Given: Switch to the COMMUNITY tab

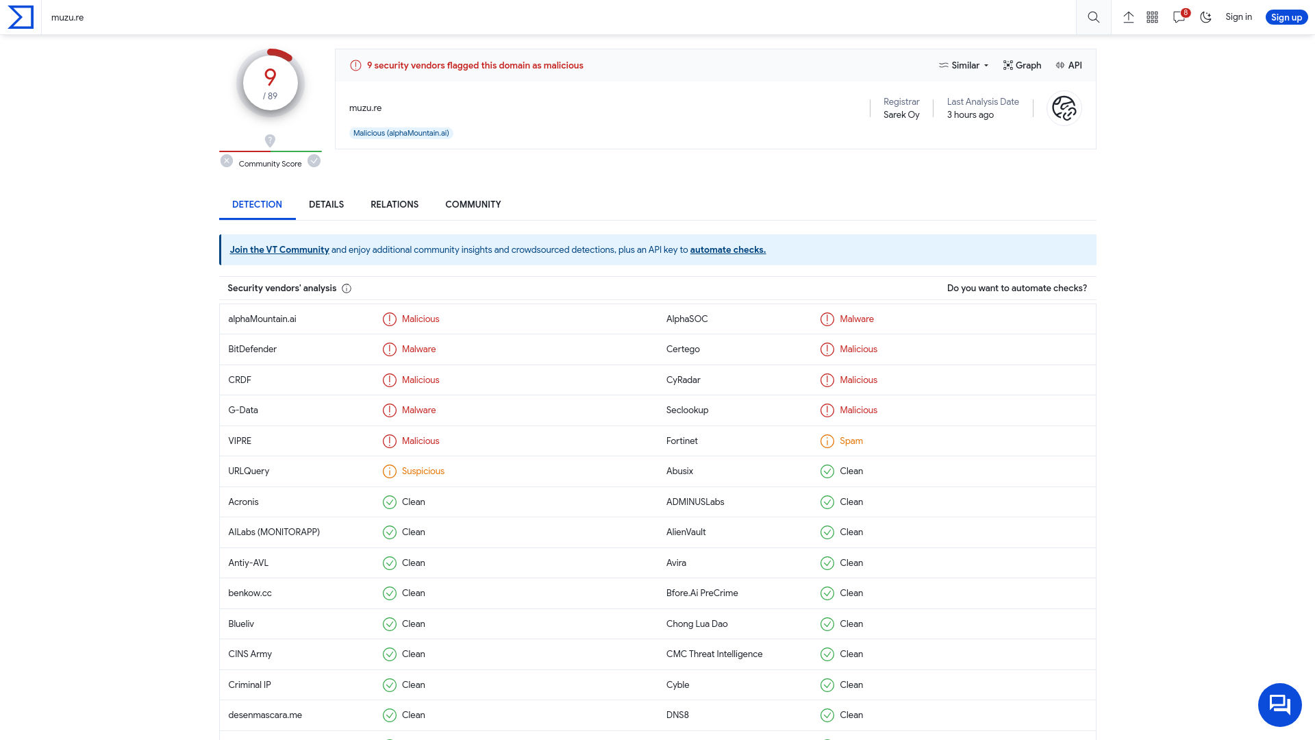Looking at the screenshot, I should click(x=473, y=204).
